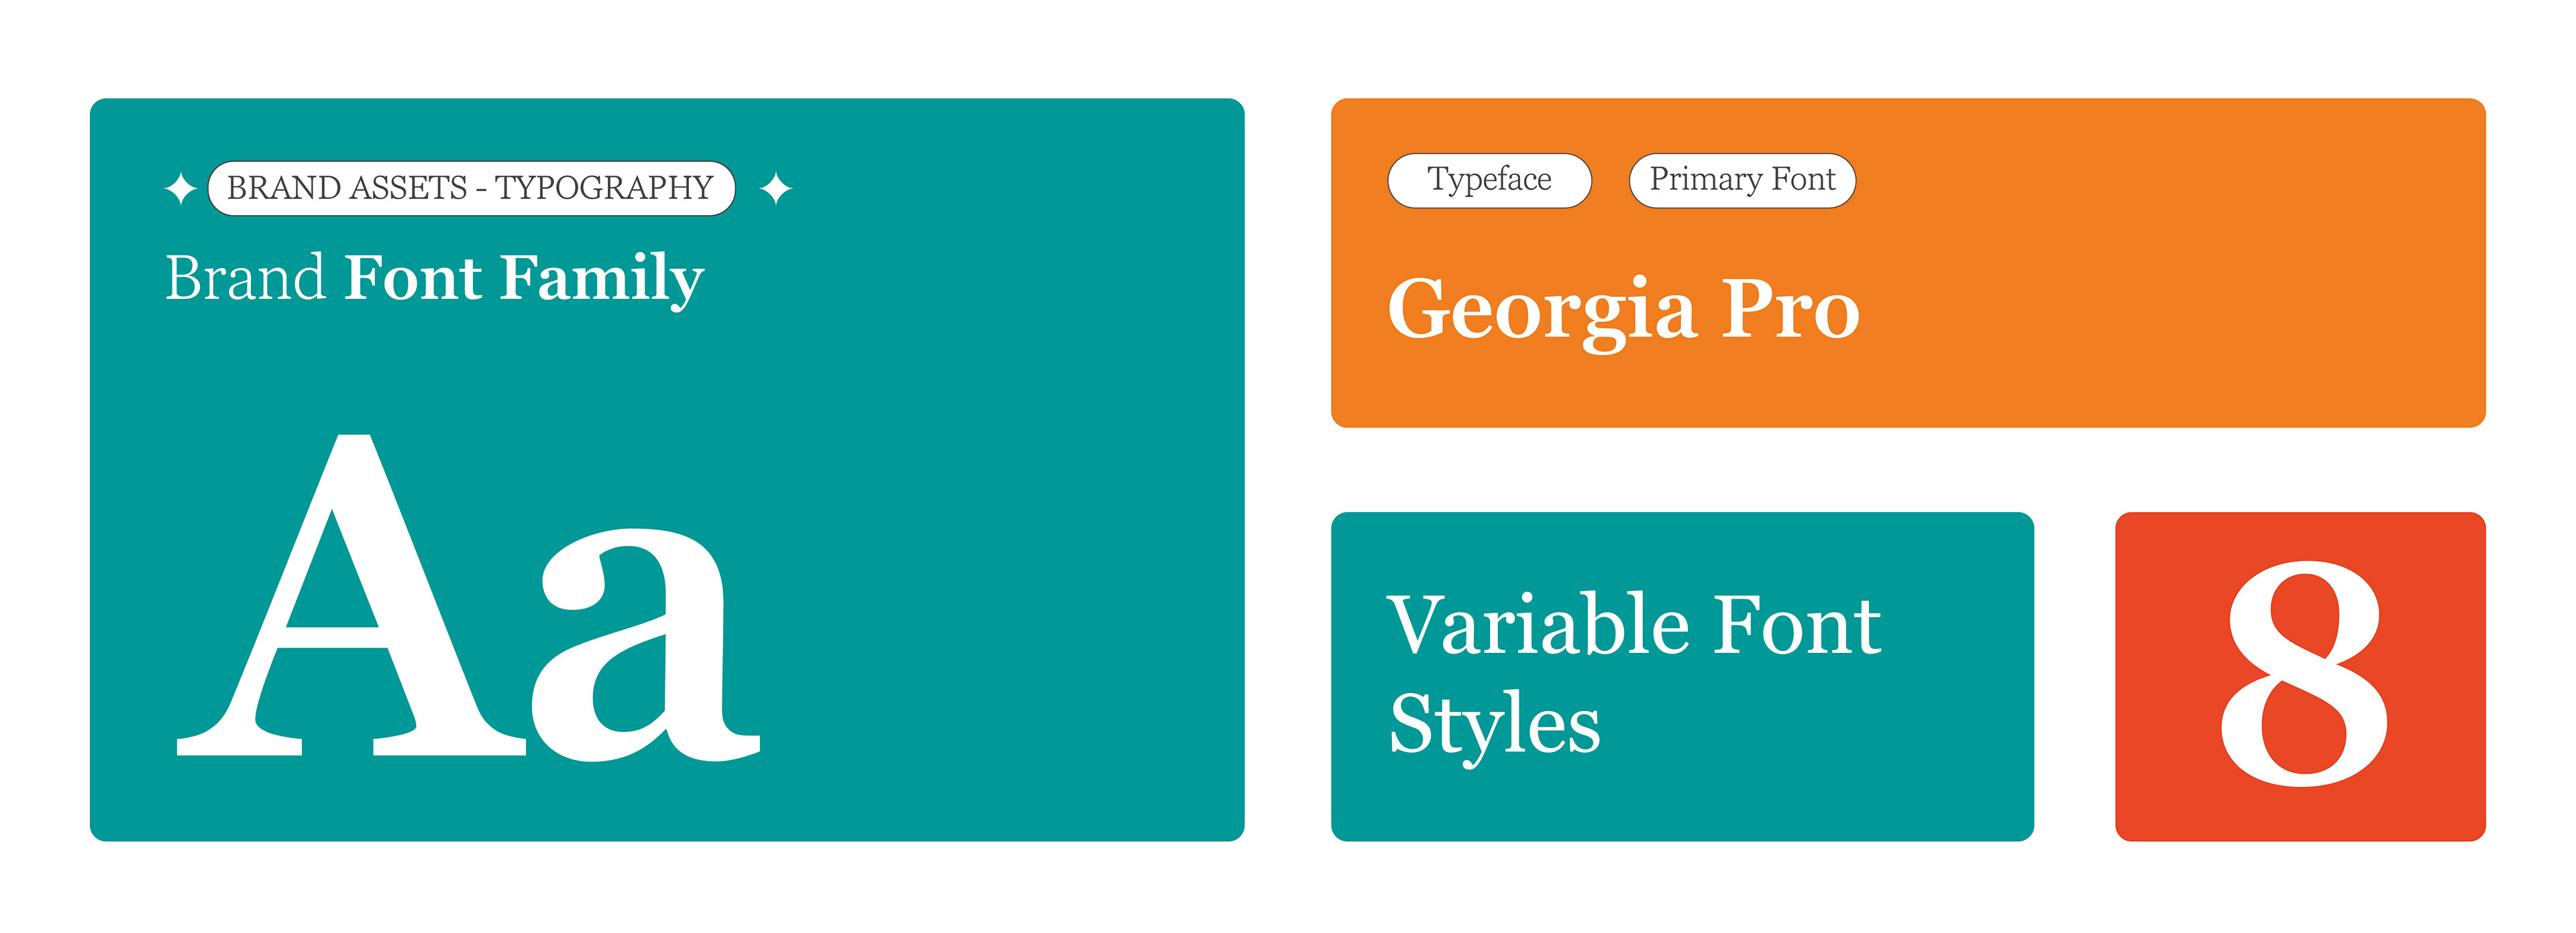Select the Typeface pill tag

click(1489, 180)
